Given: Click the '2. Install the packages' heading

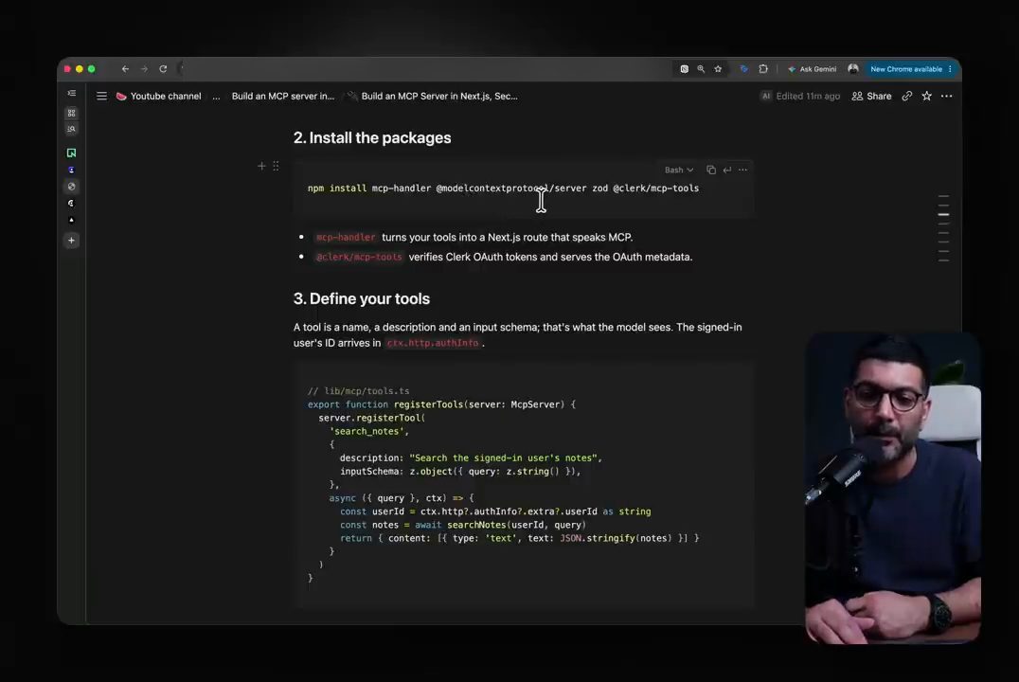Looking at the screenshot, I should (x=372, y=138).
